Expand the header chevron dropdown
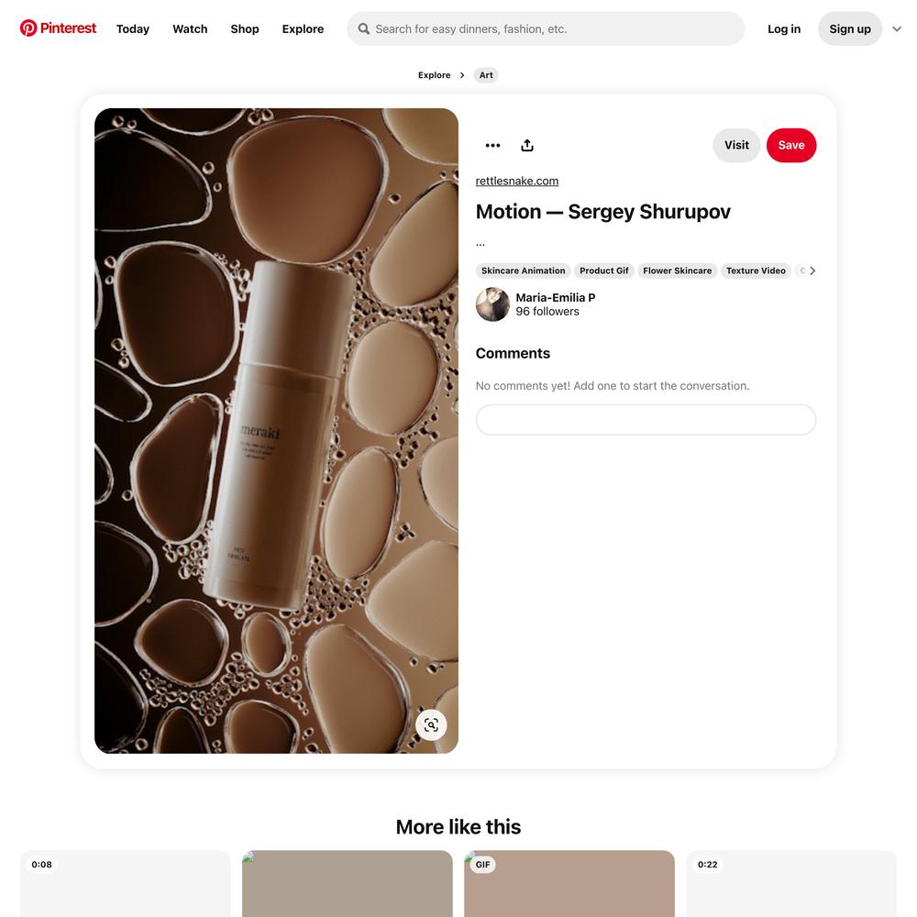 coord(897,28)
